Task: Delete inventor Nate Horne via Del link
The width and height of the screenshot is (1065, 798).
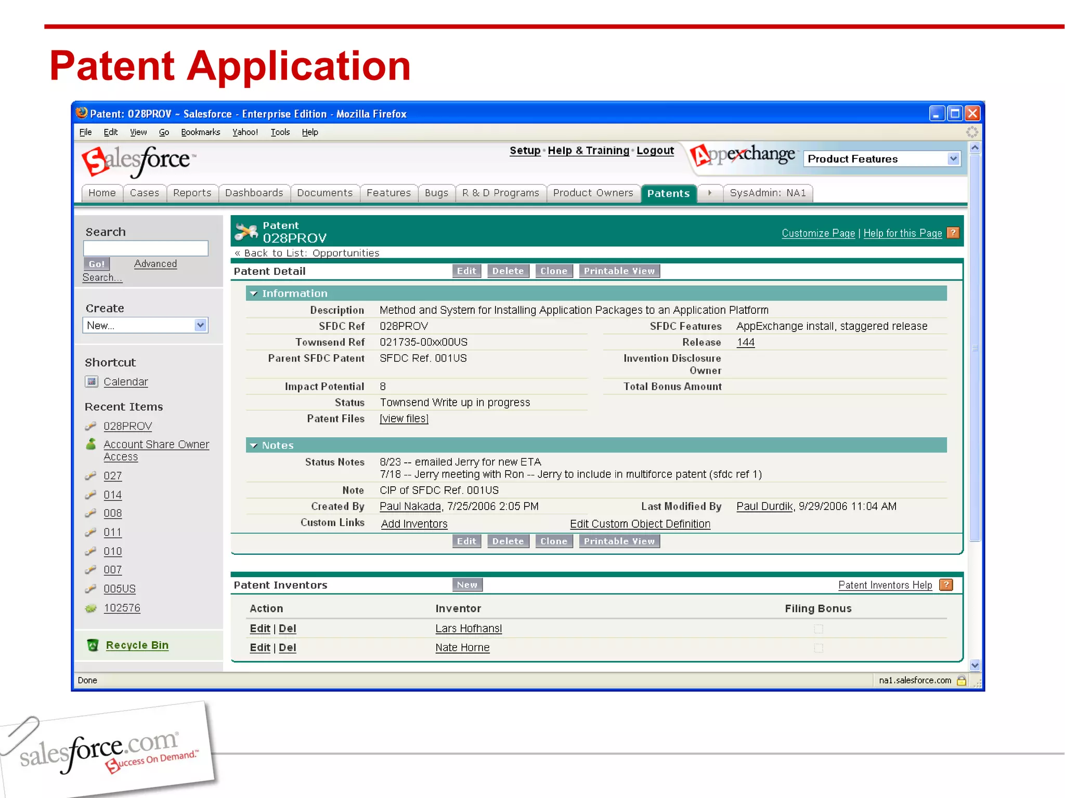Action: (288, 648)
